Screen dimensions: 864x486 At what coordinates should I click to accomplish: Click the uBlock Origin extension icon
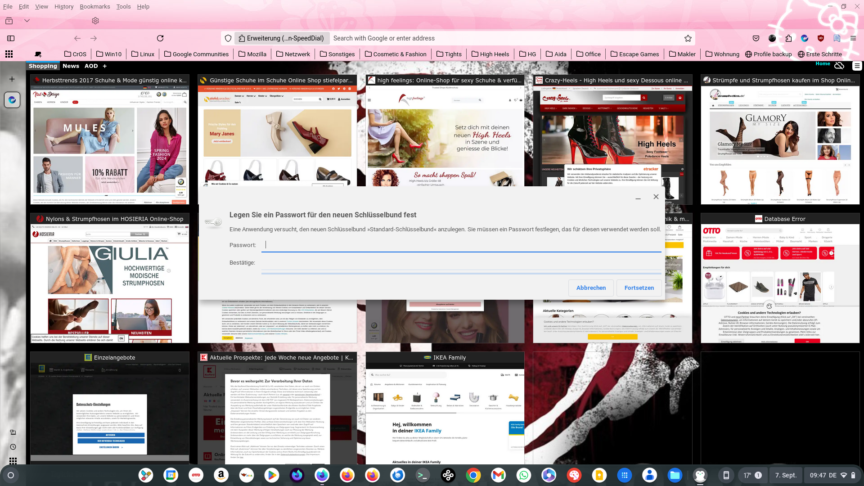tap(821, 38)
